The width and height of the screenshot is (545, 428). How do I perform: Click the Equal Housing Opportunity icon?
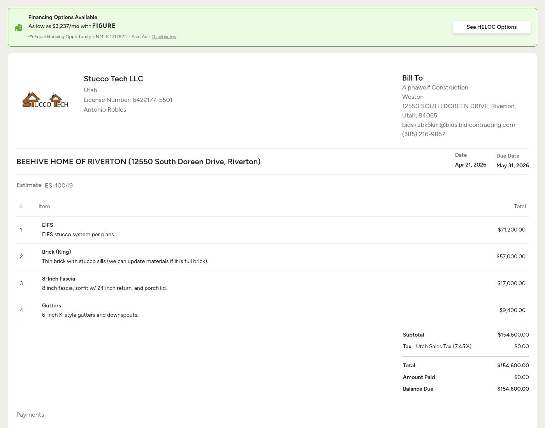point(31,37)
